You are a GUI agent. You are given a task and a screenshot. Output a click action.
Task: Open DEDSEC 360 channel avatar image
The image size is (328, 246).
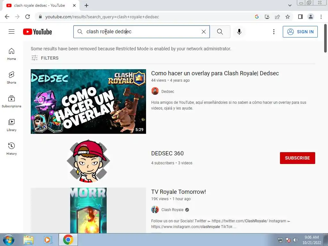88,161
